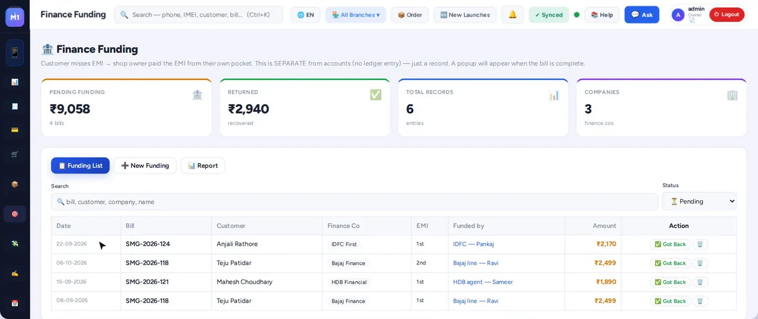Open the Help button

click(602, 15)
